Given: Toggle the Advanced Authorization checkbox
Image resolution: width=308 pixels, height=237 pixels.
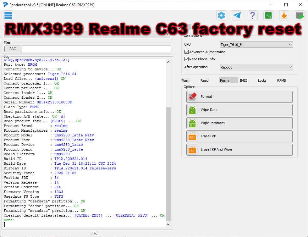Looking at the screenshot, I should 186,52.
